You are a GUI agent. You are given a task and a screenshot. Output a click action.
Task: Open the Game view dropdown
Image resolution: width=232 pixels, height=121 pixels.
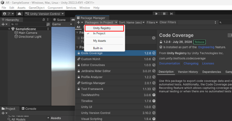tap(62, 24)
